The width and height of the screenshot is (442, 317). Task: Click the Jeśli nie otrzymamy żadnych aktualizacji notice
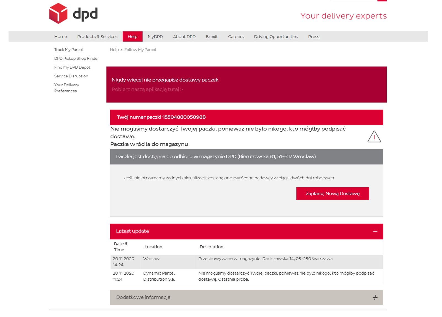click(x=229, y=178)
